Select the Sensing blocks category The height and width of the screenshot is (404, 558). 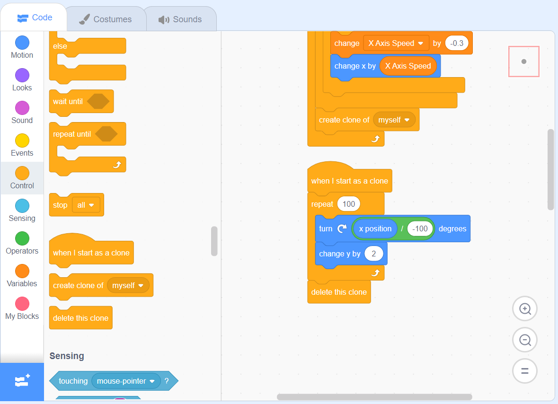coord(22,211)
